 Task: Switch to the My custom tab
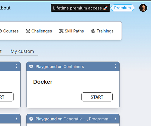coord(22,51)
